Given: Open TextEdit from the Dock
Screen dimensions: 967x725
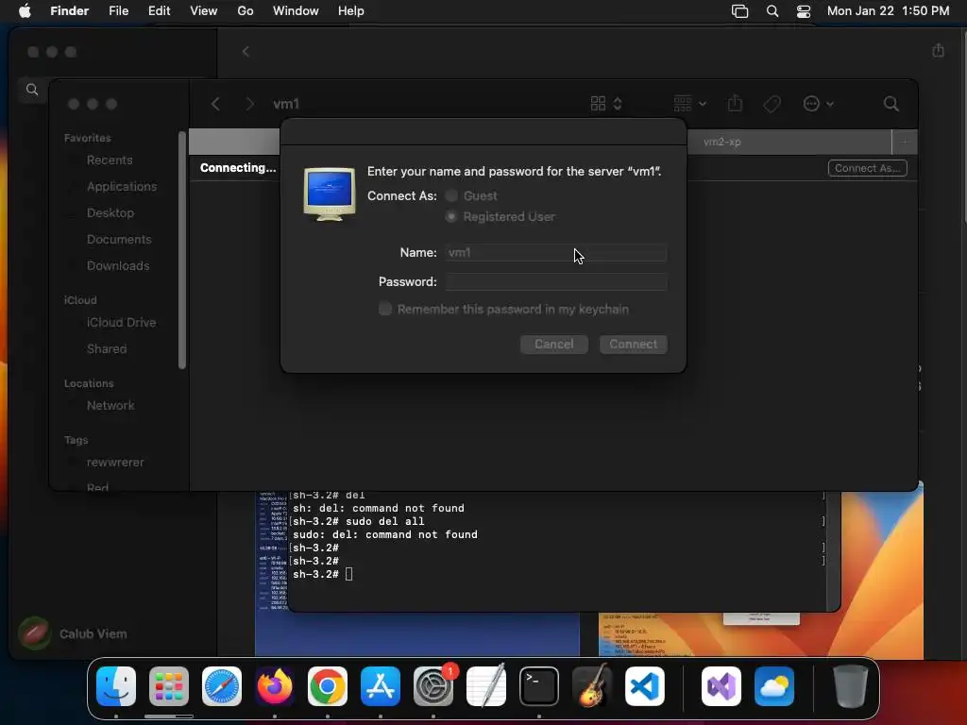Looking at the screenshot, I should click(486, 686).
